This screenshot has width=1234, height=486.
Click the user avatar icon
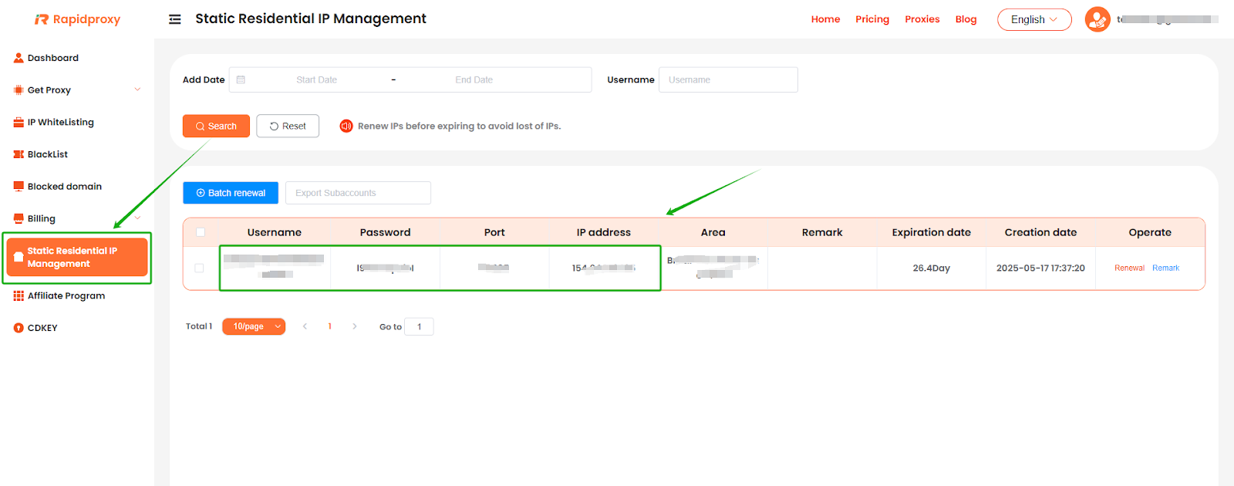coord(1097,19)
